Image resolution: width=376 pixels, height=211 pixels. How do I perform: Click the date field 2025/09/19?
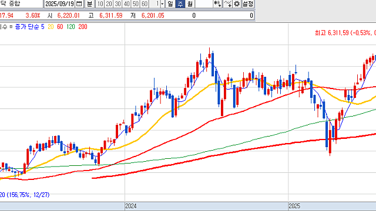pos(59,4)
